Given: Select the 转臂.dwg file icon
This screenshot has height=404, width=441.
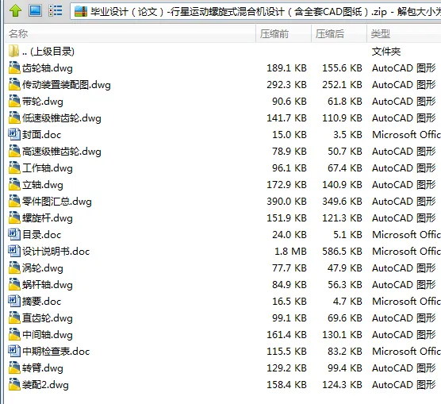Looking at the screenshot, I should click(14, 367).
